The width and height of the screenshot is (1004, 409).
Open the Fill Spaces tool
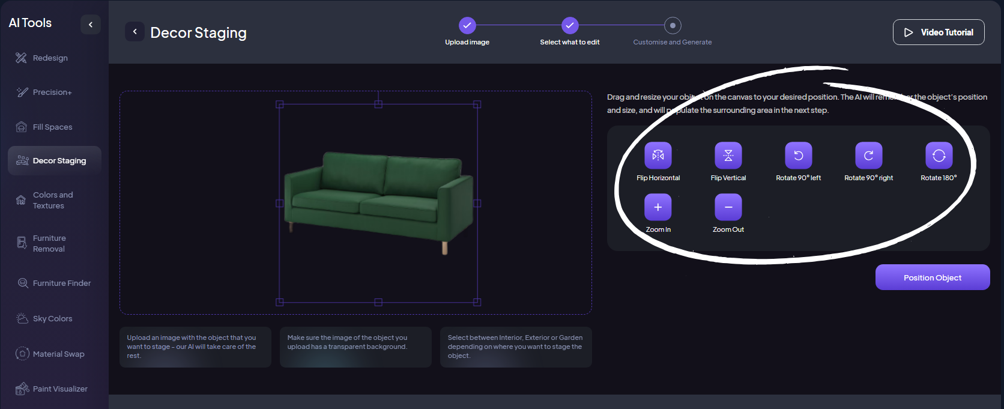(52, 127)
